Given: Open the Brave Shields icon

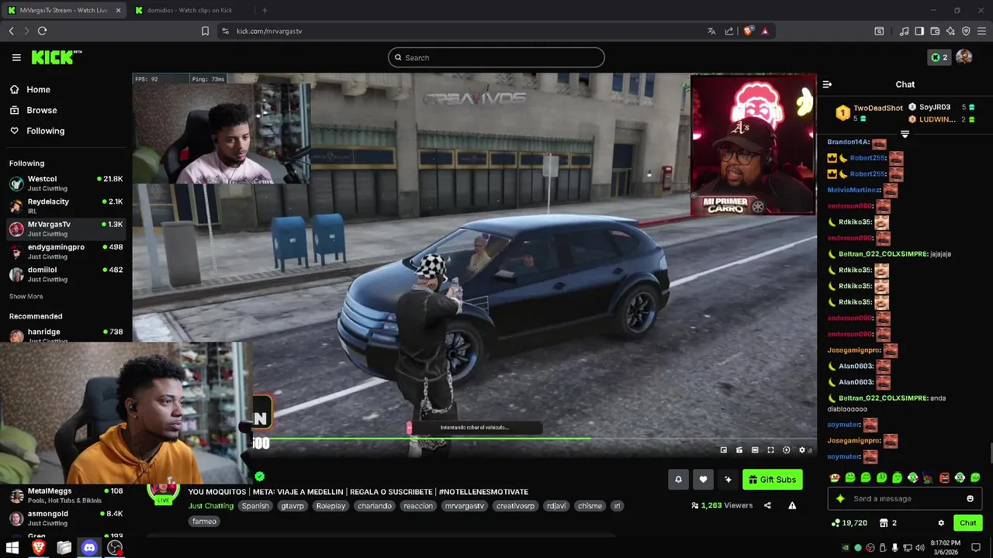Looking at the screenshot, I should pyautogui.click(x=748, y=31).
